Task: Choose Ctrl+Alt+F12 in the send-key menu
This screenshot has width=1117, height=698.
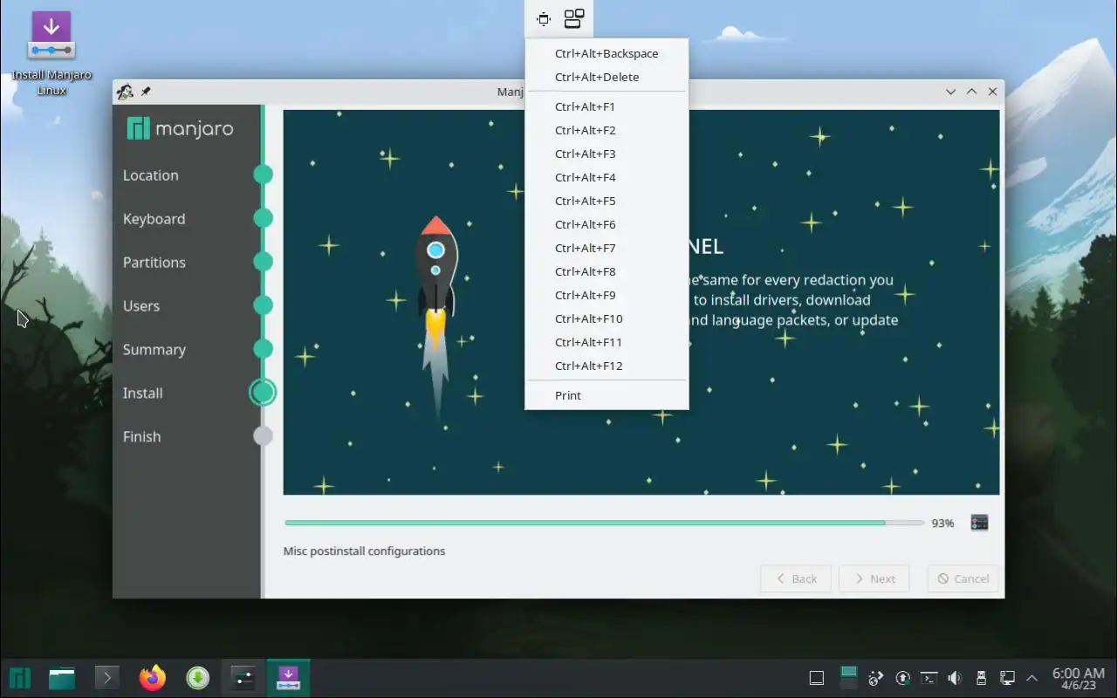Action: [x=606, y=366]
